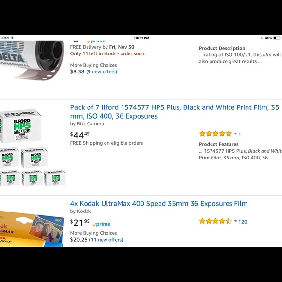Open the 120 reviews count link
The width and height of the screenshot is (282, 282).
tap(243, 222)
